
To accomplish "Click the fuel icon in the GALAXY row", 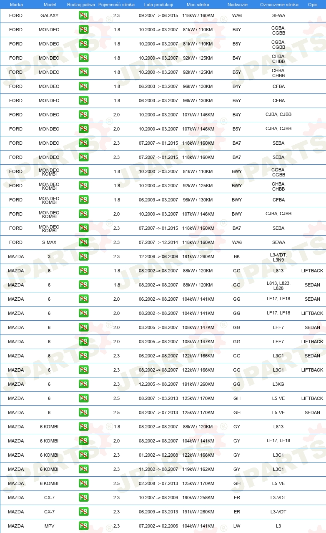I will pyautogui.click(x=84, y=15).
